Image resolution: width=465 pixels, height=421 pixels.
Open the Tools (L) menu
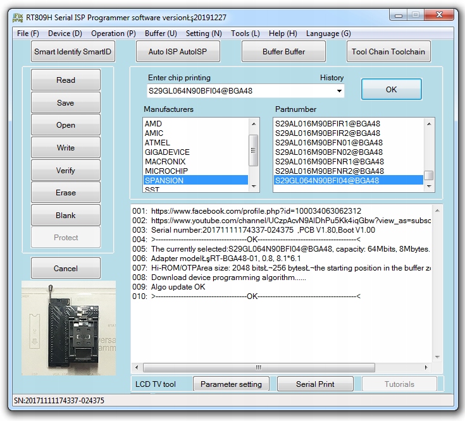245,34
